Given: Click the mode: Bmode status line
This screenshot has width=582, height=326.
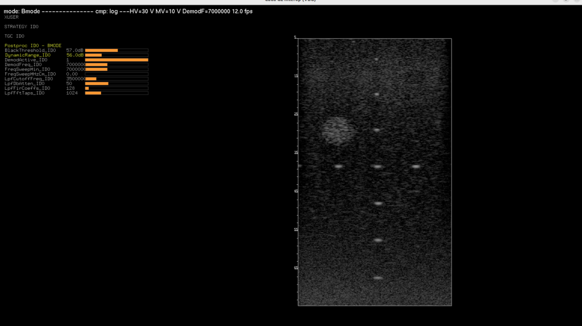Looking at the screenshot, I should point(128,11).
